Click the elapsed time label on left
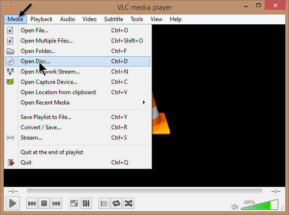Image resolution: width=289 pixels, height=215 pixels. point(13,192)
